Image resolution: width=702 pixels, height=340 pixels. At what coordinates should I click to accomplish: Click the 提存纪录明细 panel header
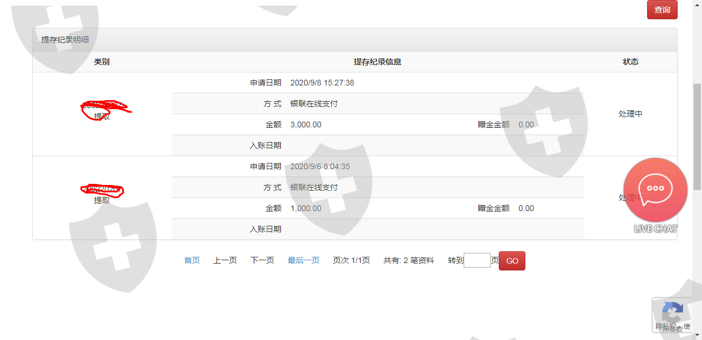[65, 40]
